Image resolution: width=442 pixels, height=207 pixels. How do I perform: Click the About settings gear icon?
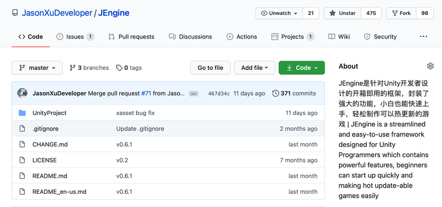[430, 66]
